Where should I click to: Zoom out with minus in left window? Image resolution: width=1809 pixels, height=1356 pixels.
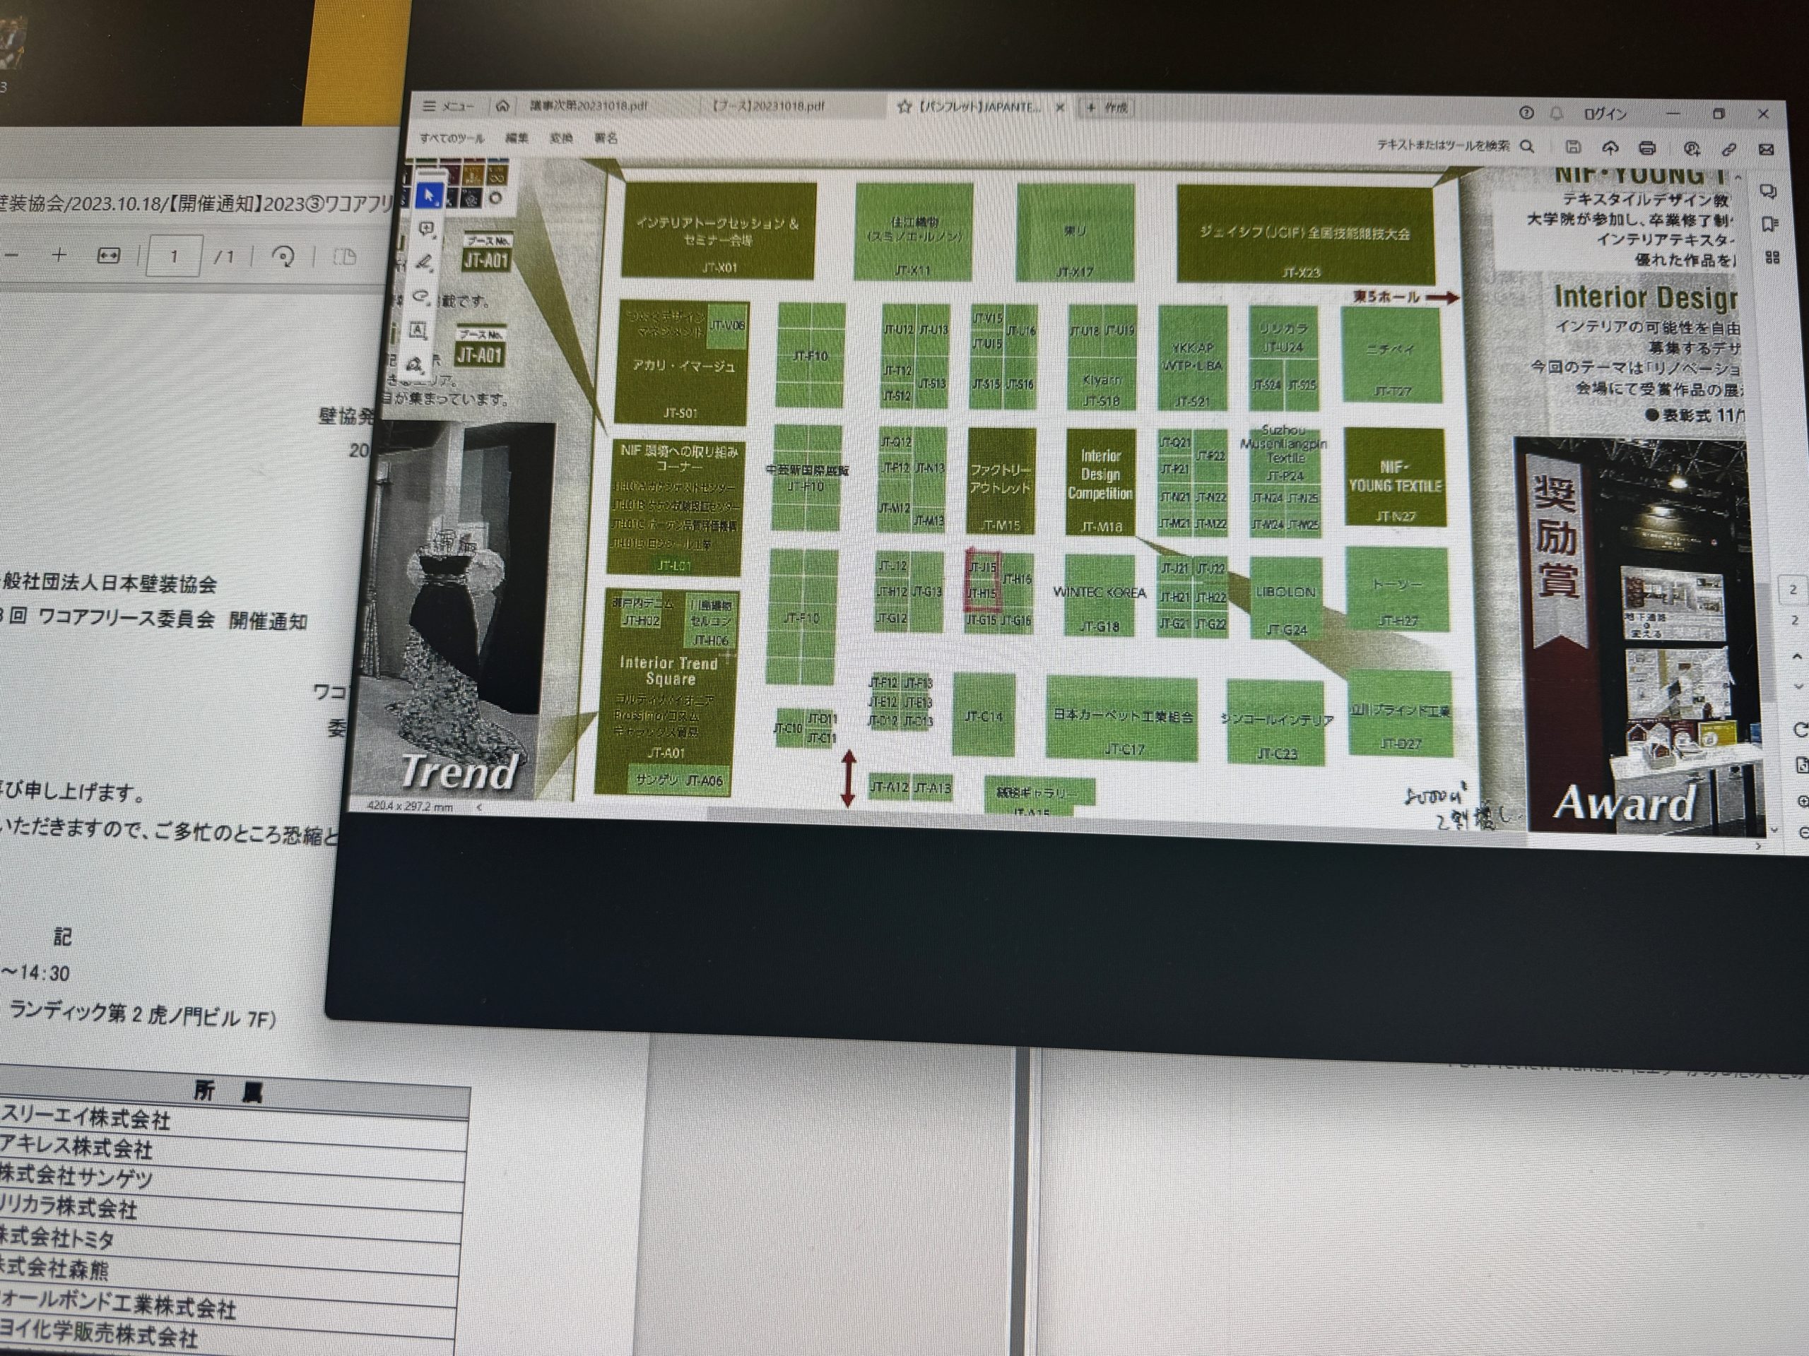coord(11,255)
